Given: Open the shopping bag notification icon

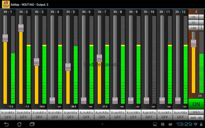Looking at the screenshot, I should click(x=163, y=124).
